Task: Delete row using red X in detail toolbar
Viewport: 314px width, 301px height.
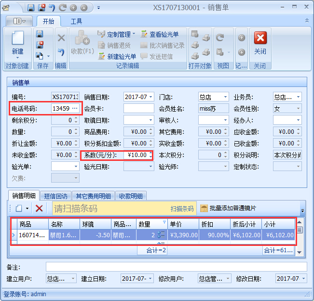Action: (39, 208)
